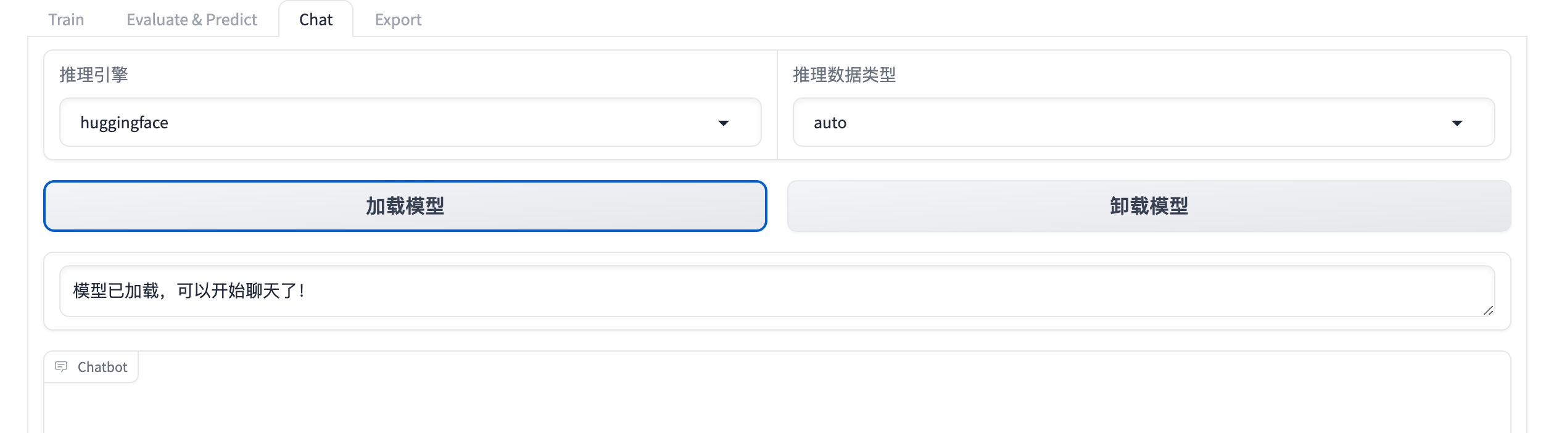Click the Chatbot speech bubble icon
Screen dimensions: 1567x433
point(61,367)
